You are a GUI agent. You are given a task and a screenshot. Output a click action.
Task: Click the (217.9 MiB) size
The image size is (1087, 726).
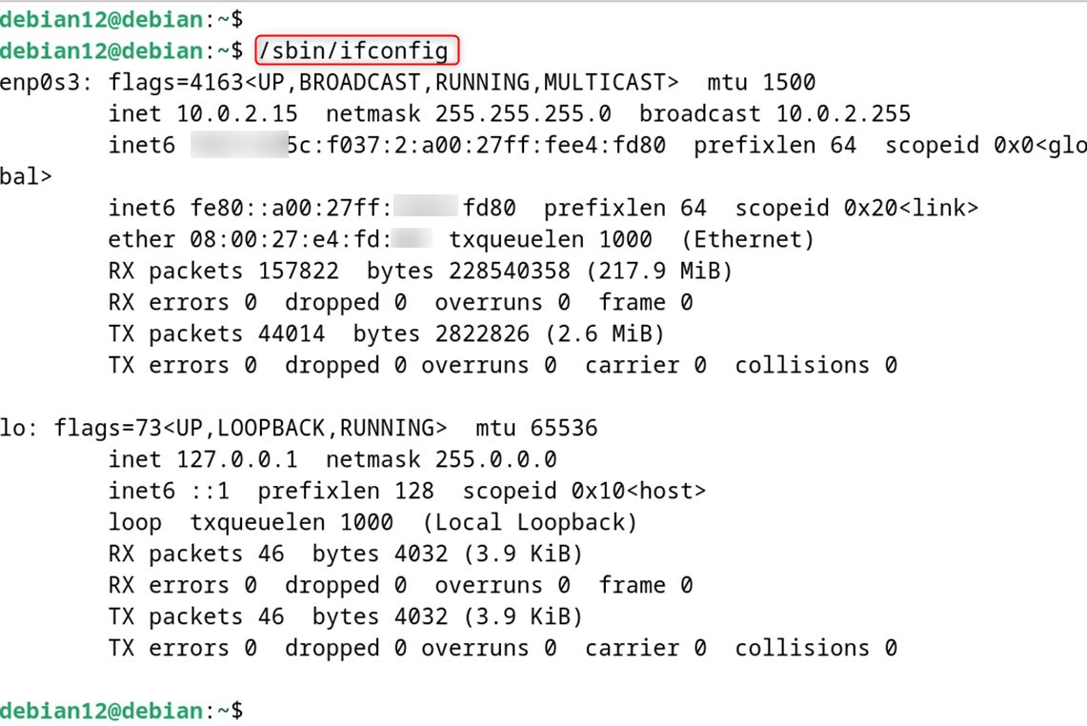click(x=658, y=271)
